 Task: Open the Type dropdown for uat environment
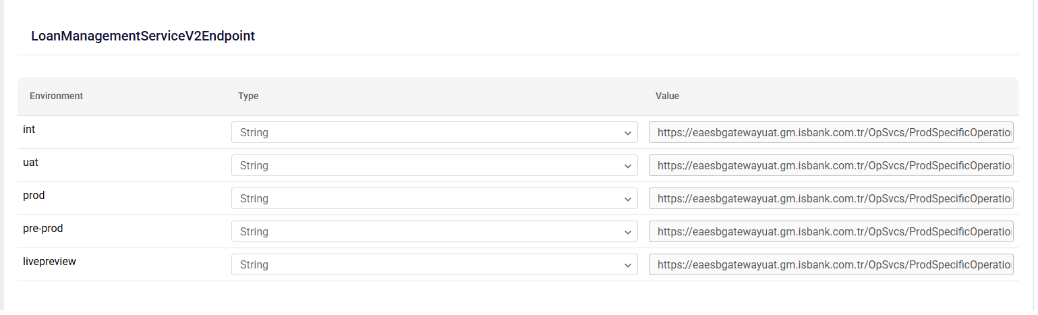pos(434,165)
